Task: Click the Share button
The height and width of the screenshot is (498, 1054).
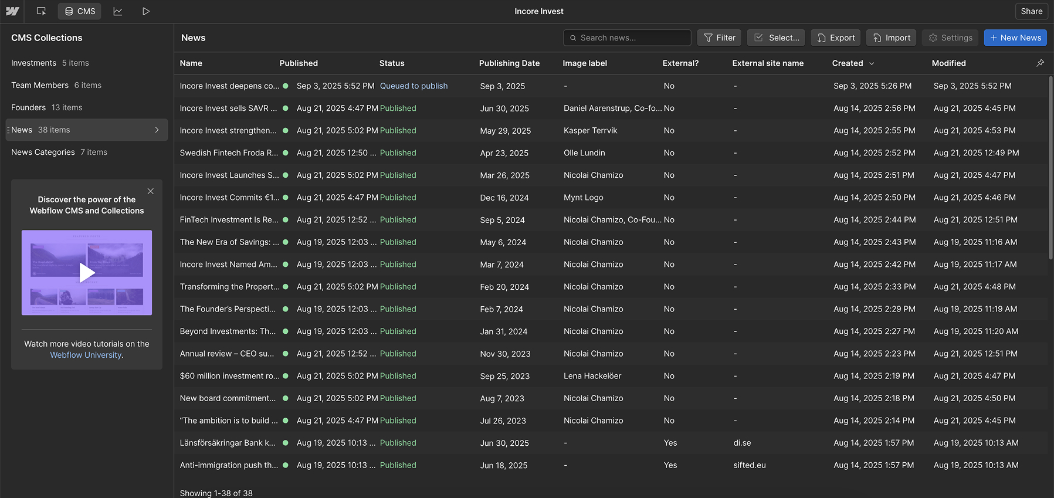Action: tap(1031, 11)
